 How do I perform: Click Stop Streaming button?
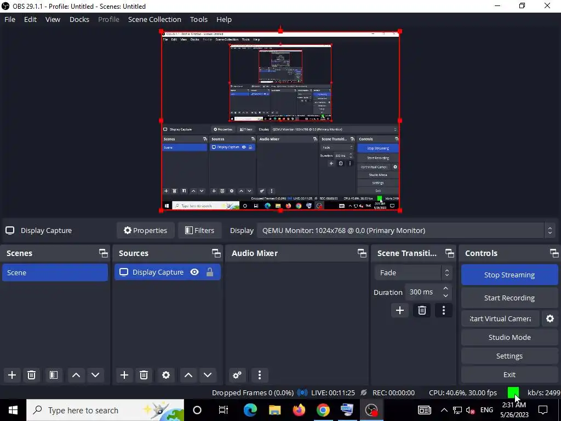509,275
